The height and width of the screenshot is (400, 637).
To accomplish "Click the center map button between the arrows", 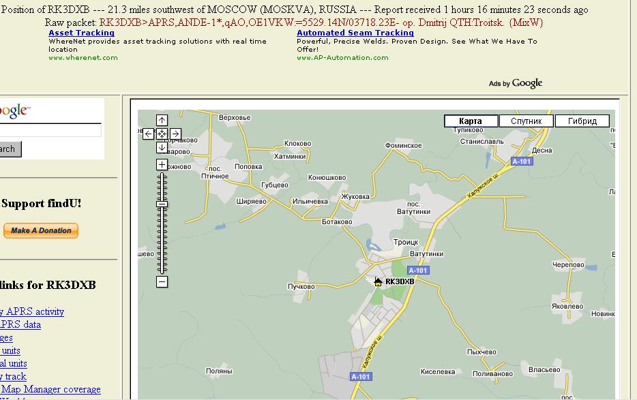I will coord(162,134).
